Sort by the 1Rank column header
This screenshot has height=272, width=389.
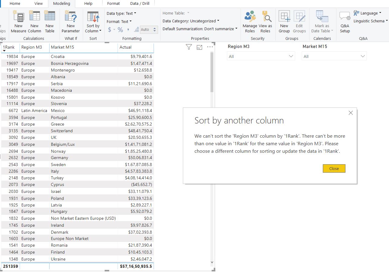coord(8,47)
